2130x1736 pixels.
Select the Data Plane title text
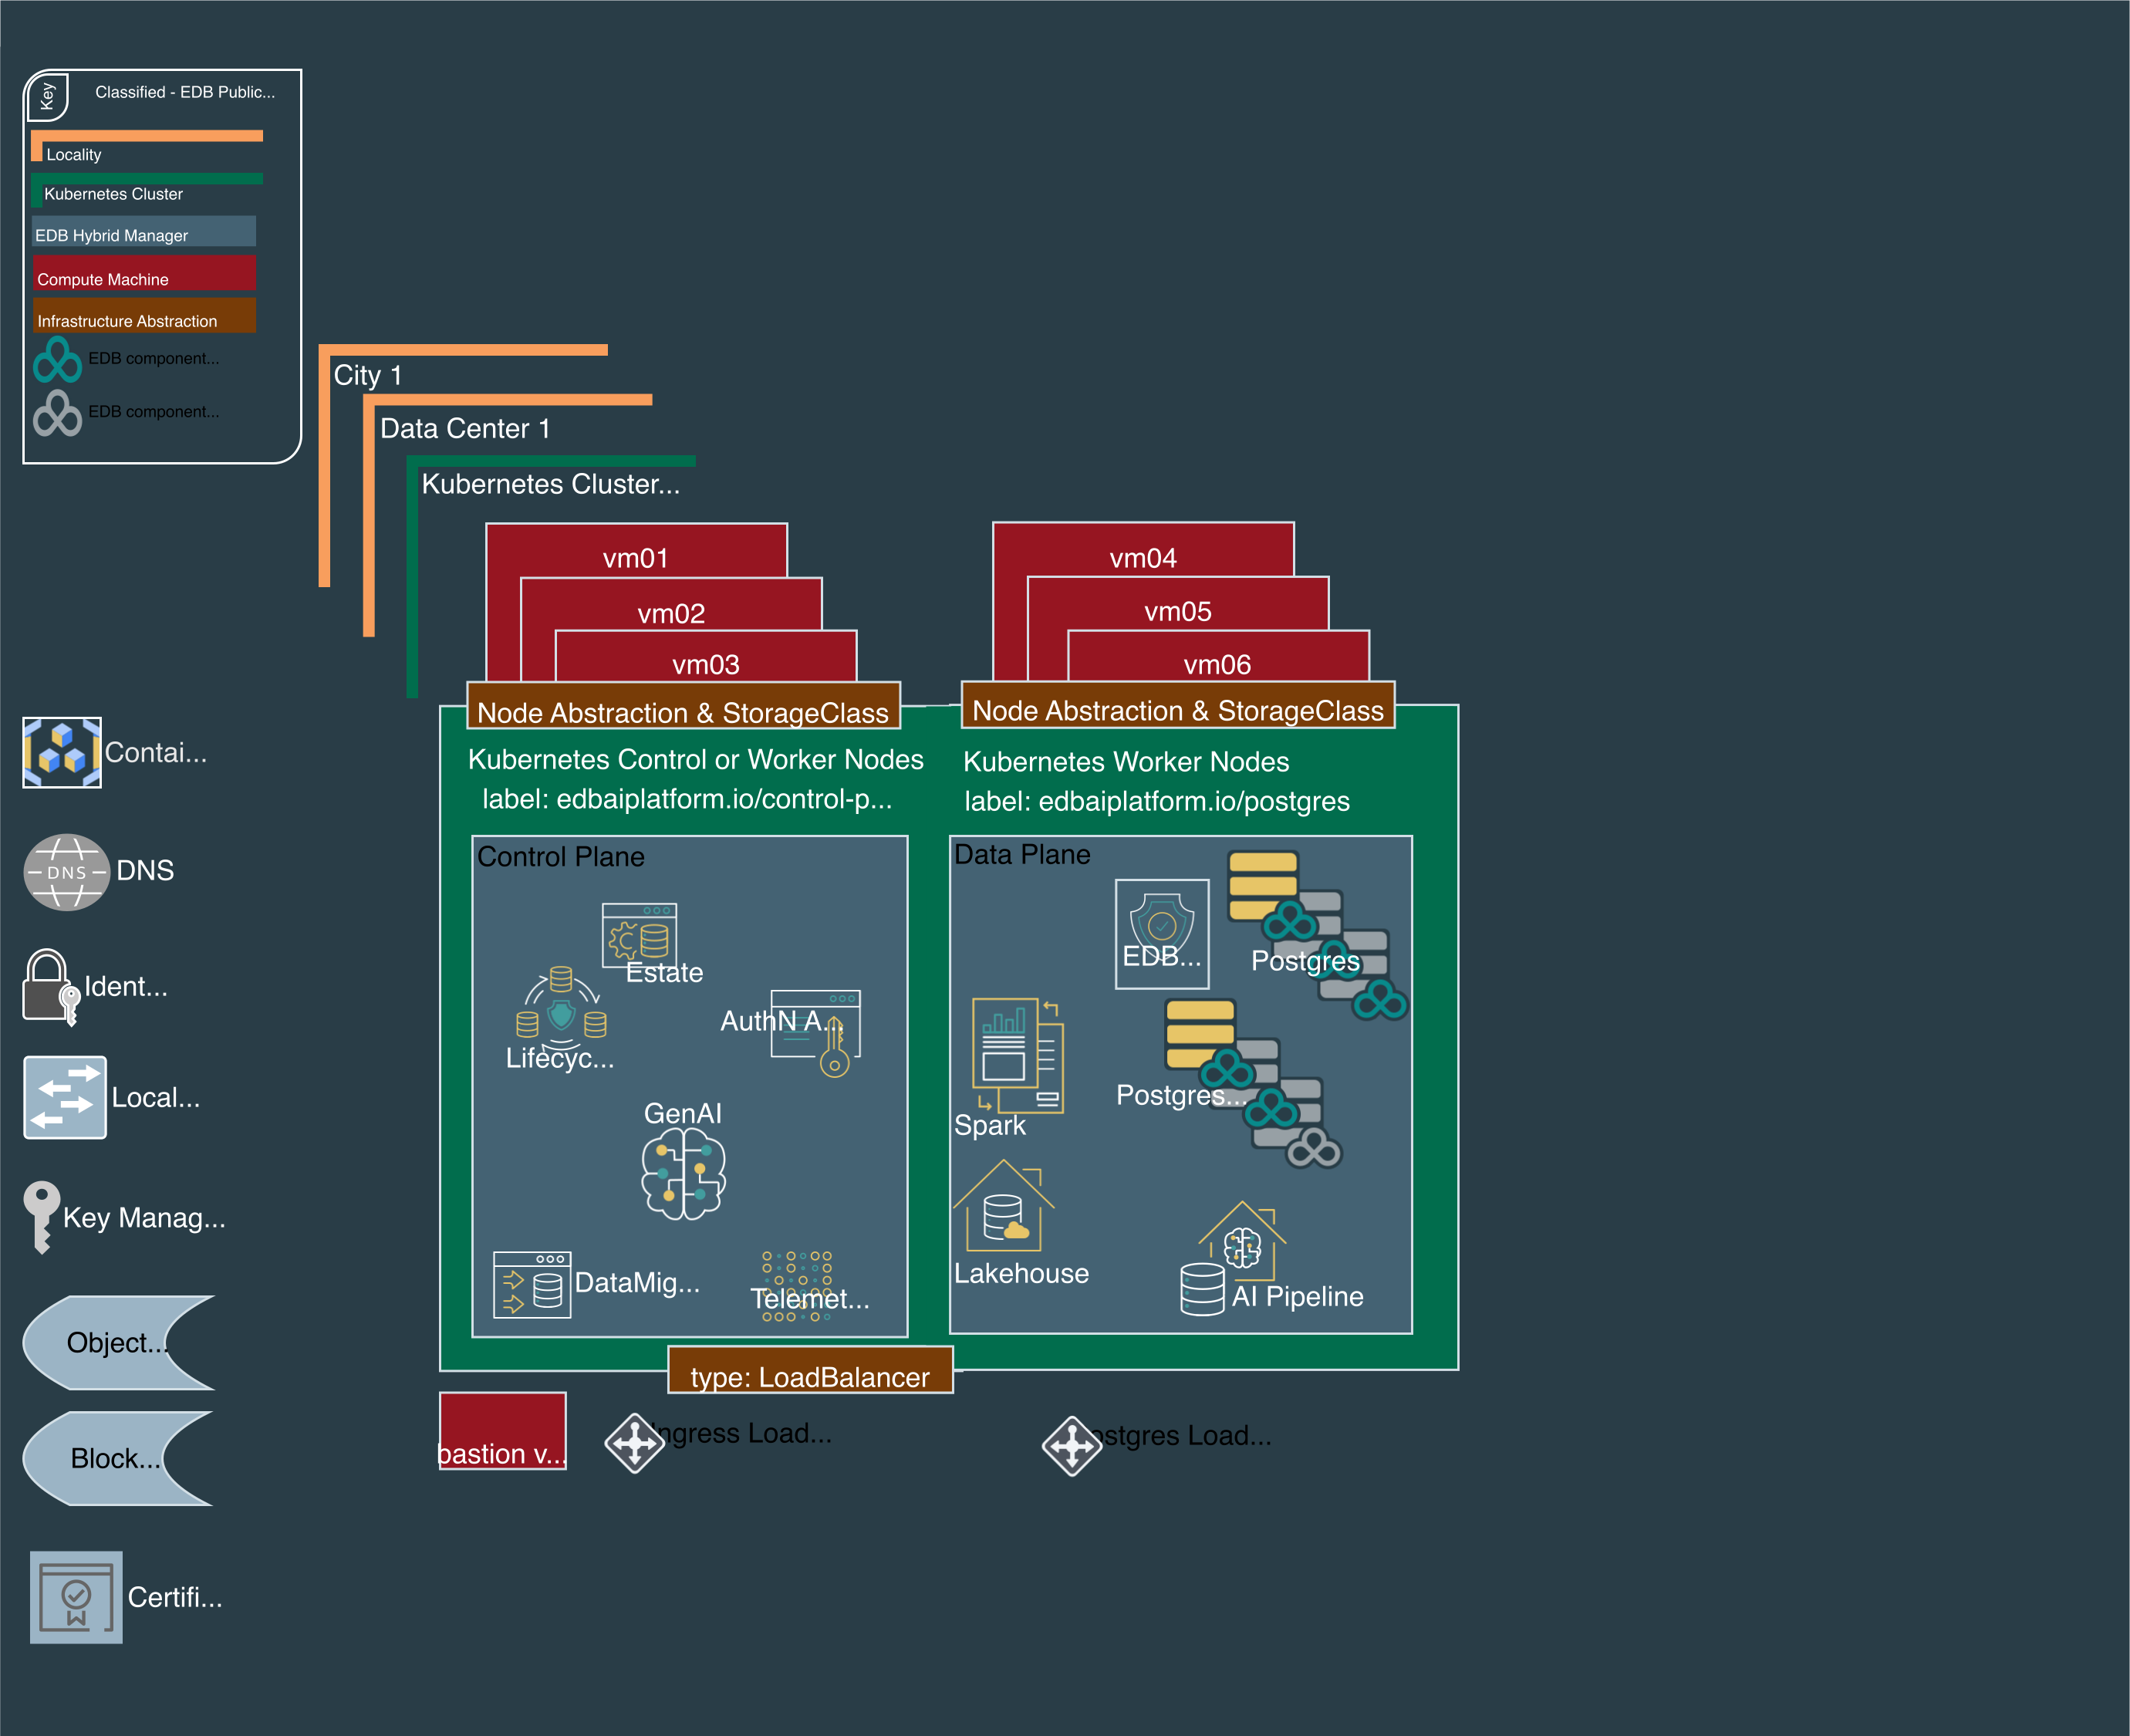click(1022, 854)
